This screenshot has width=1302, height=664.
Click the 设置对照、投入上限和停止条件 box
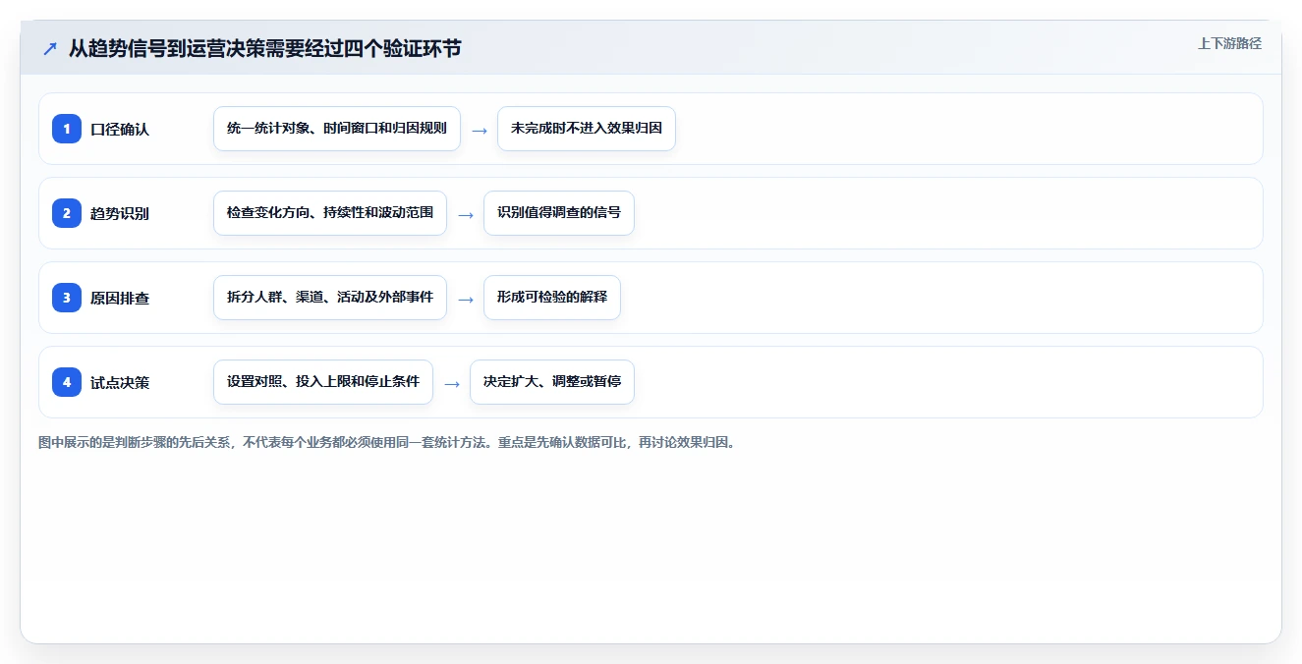click(x=323, y=382)
